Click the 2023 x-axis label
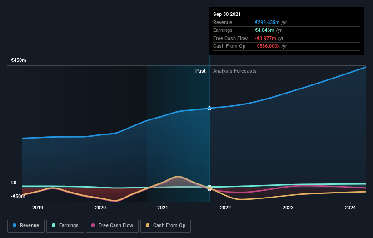 coord(288,208)
